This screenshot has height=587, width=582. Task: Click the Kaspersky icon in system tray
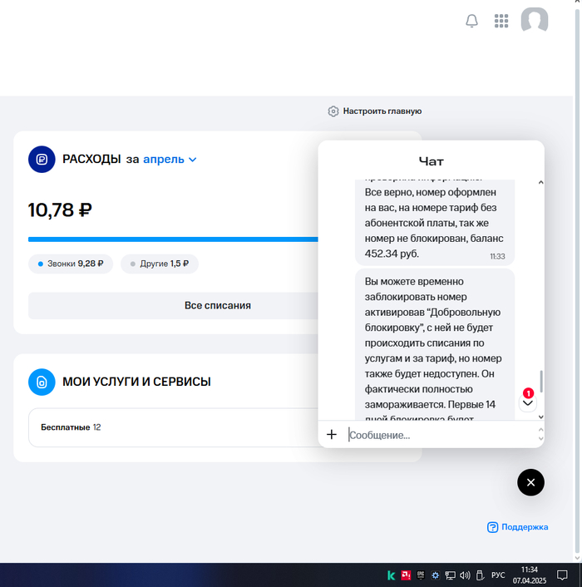(x=391, y=575)
